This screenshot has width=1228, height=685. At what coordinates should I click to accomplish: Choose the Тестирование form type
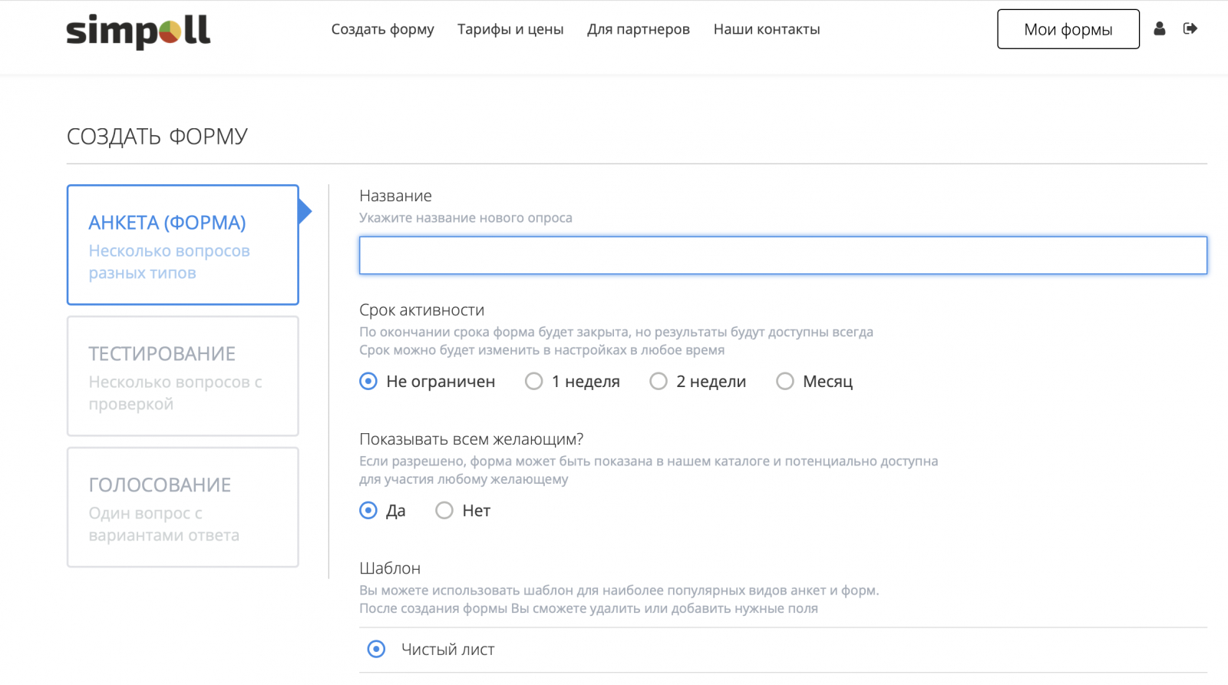point(183,376)
